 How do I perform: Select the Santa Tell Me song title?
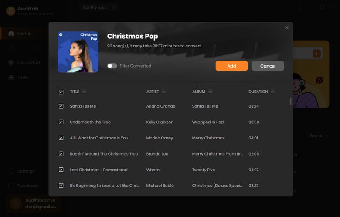pyautogui.click(x=83, y=106)
